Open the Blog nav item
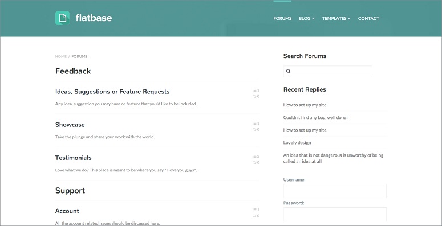This screenshot has height=226, width=442. point(305,18)
